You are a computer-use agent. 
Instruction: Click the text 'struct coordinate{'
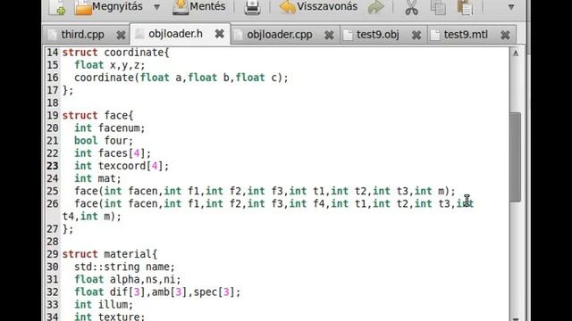coord(115,53)
